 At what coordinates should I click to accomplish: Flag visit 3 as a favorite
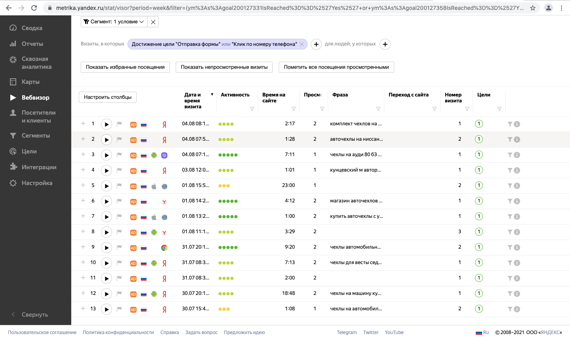click(x=119, y=155)
